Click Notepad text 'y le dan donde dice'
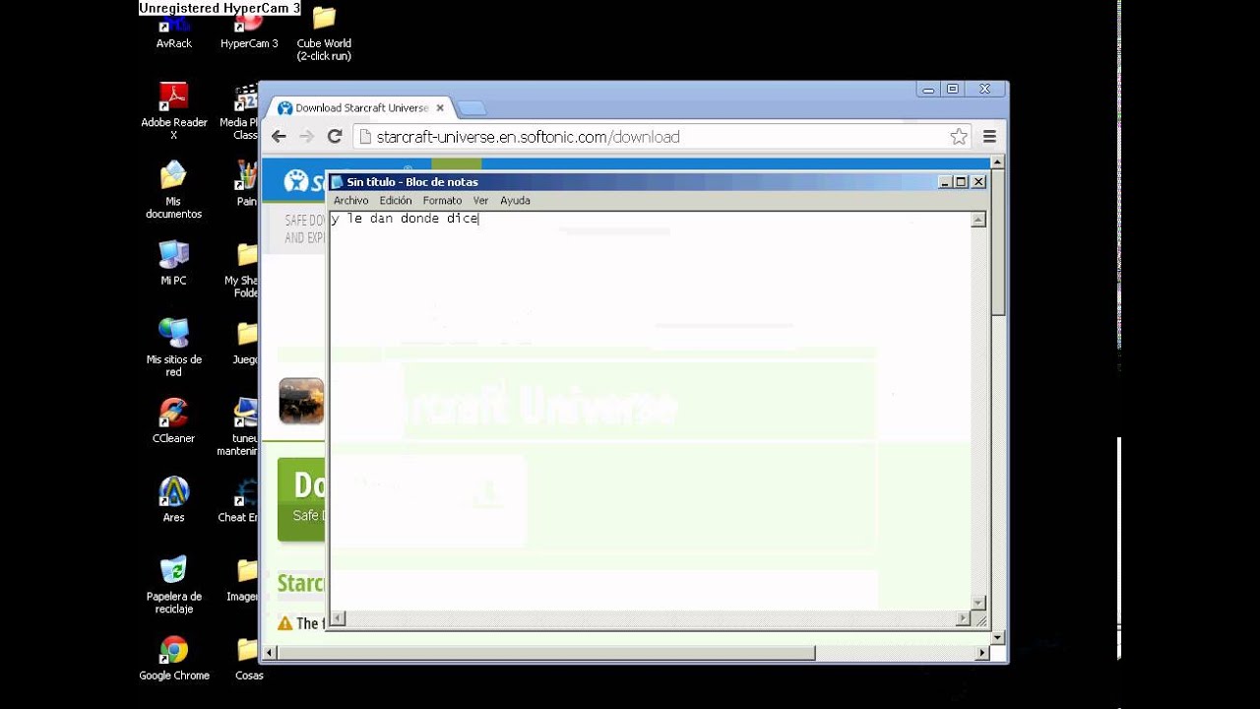 click(405, 219)
